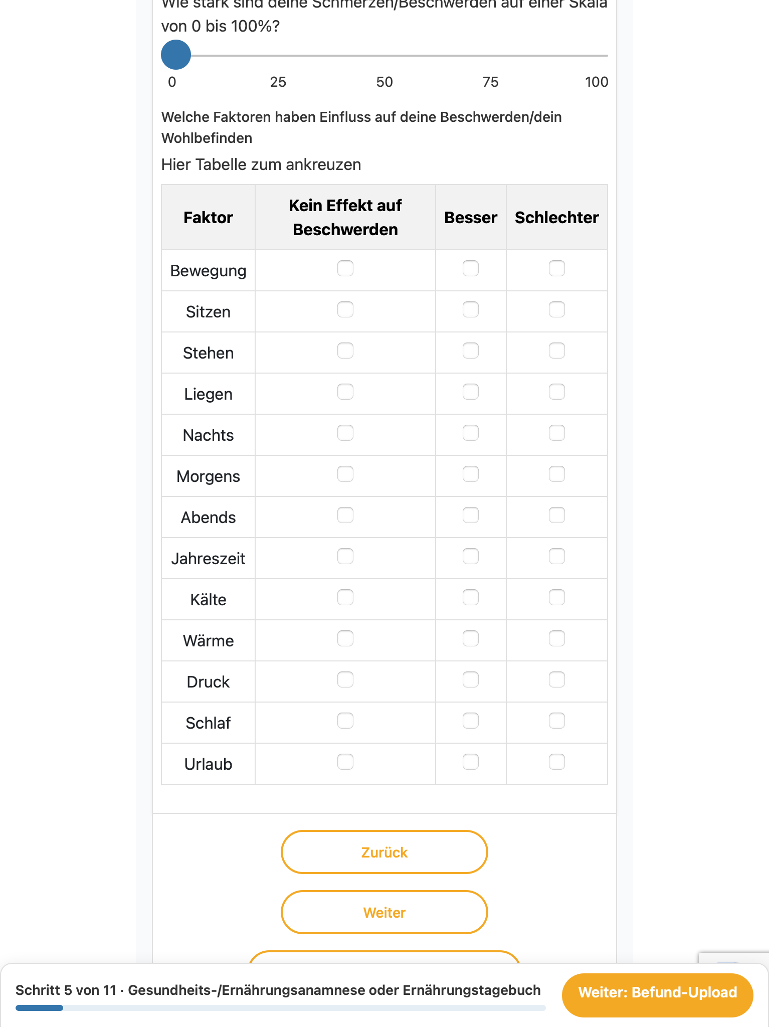Click the step progress bar

[x=281, y=1007]
